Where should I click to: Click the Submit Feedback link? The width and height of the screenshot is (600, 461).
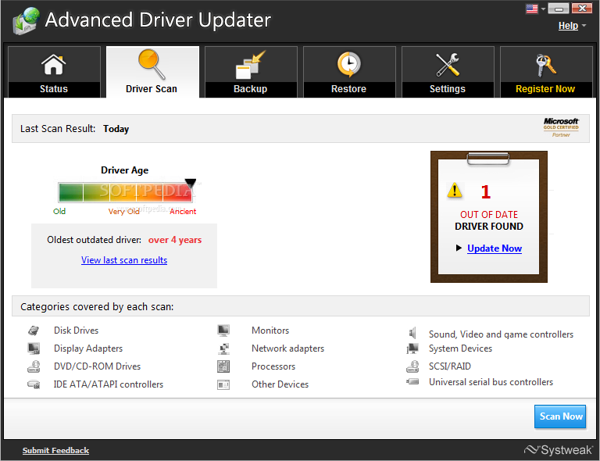coord(55,450)
